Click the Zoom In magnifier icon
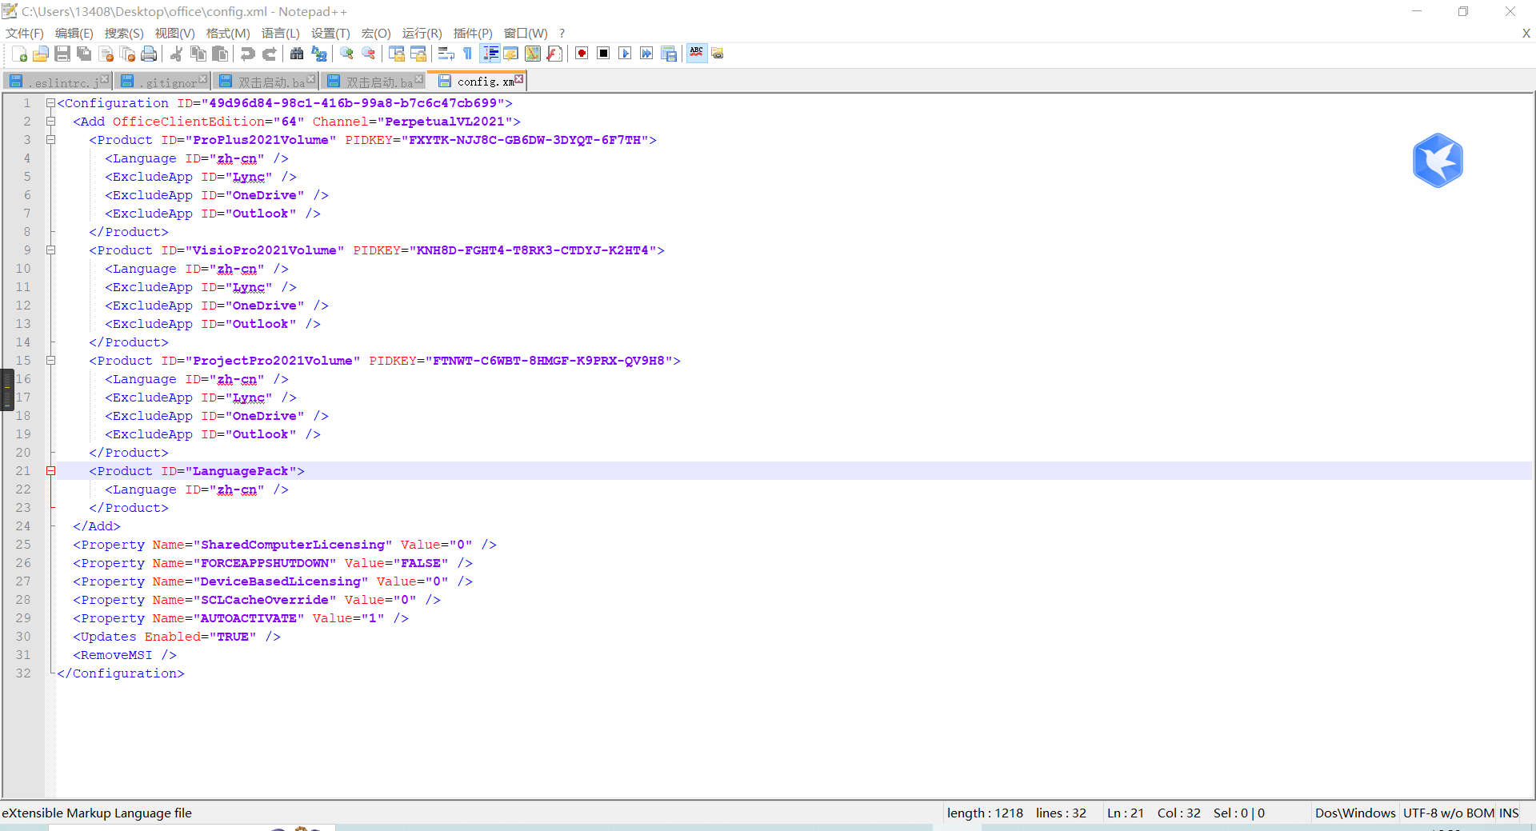The height and width of the screenshot is (831, 1536). click(346, 54)
